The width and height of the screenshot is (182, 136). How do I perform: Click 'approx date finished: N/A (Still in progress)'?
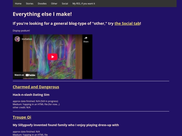coord(35,101)
